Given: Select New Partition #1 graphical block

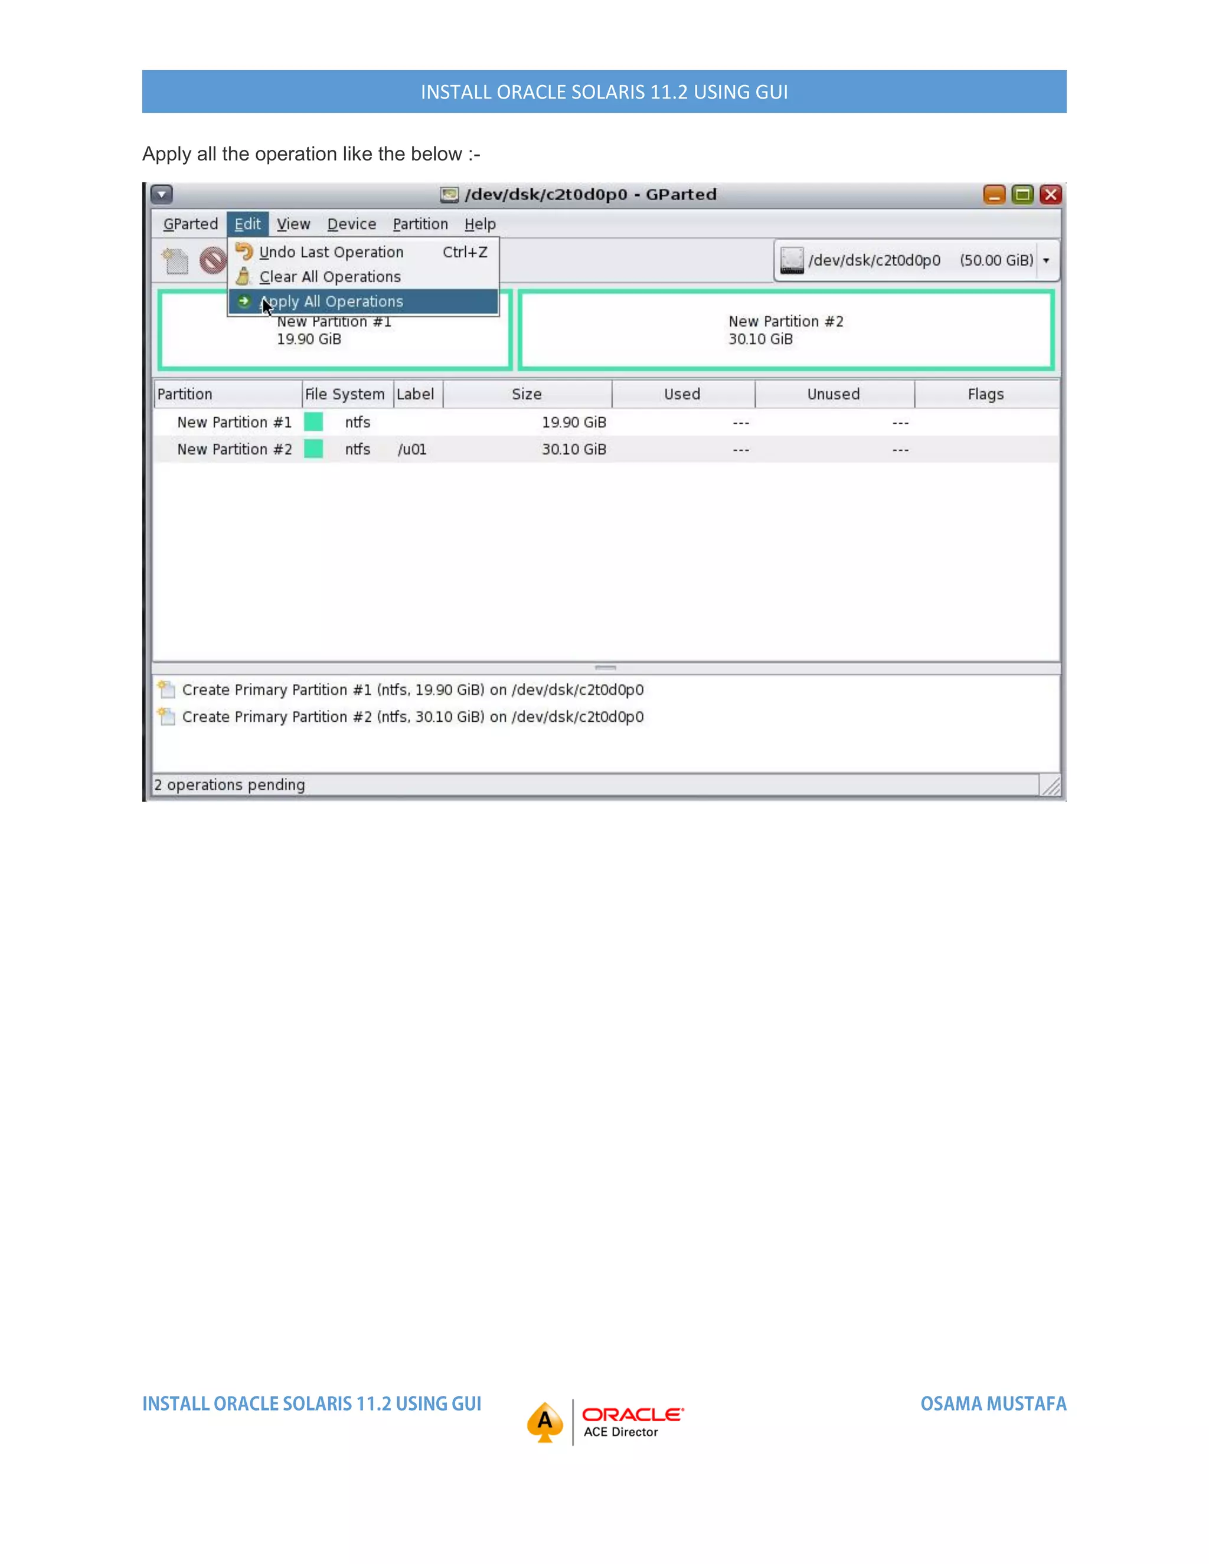Looking at the screenshot, I should 335,330.
